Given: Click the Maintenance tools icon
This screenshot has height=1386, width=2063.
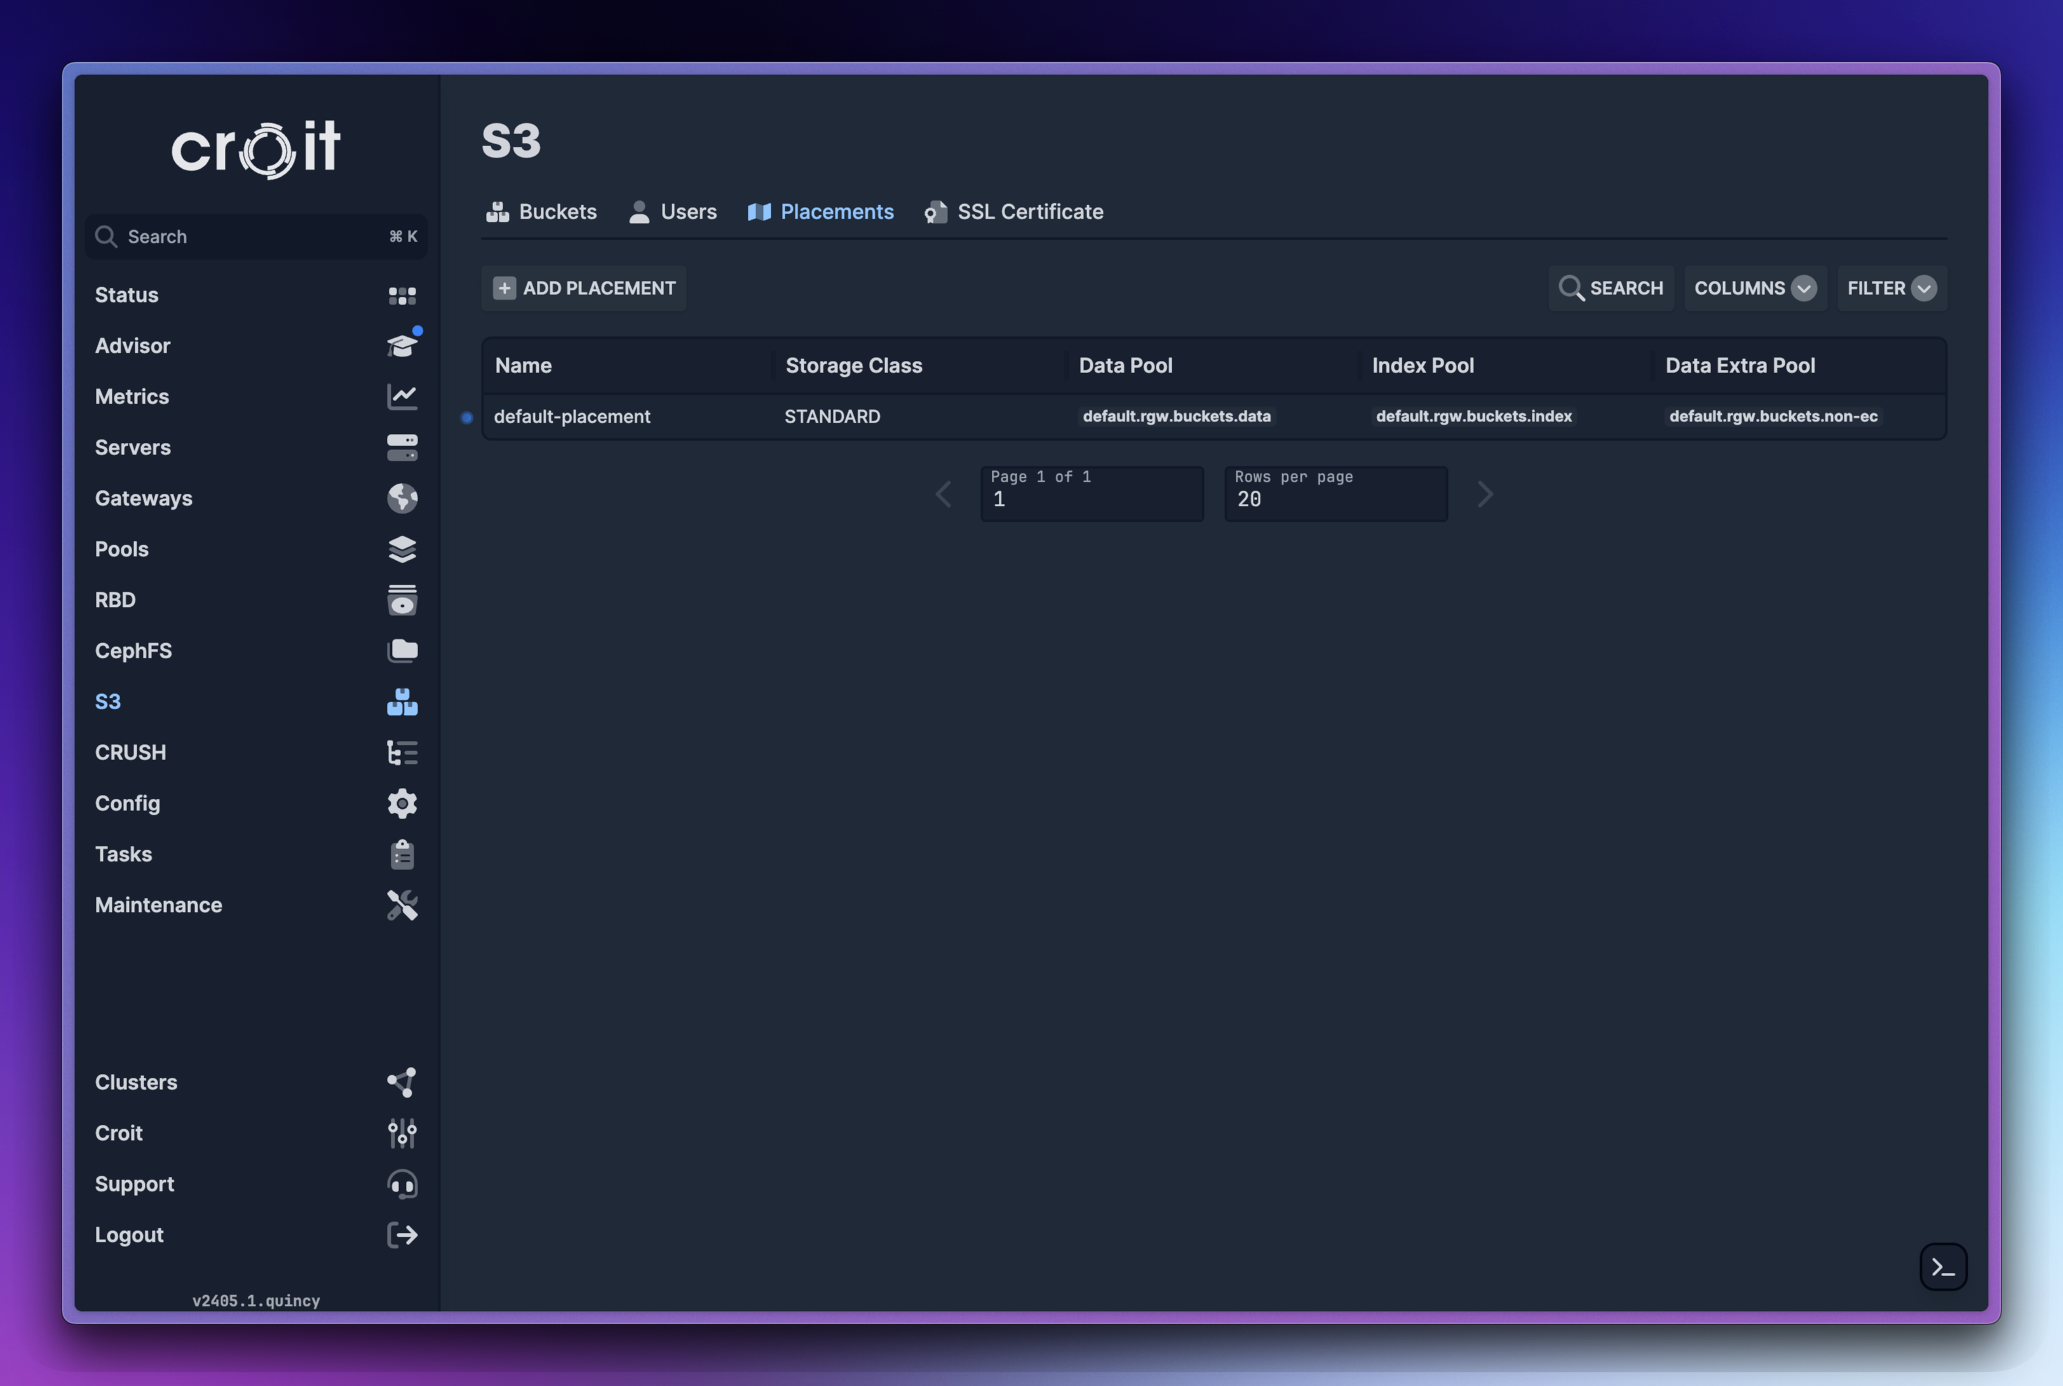Looking at the screenshot, I should [x=402, y=905].
